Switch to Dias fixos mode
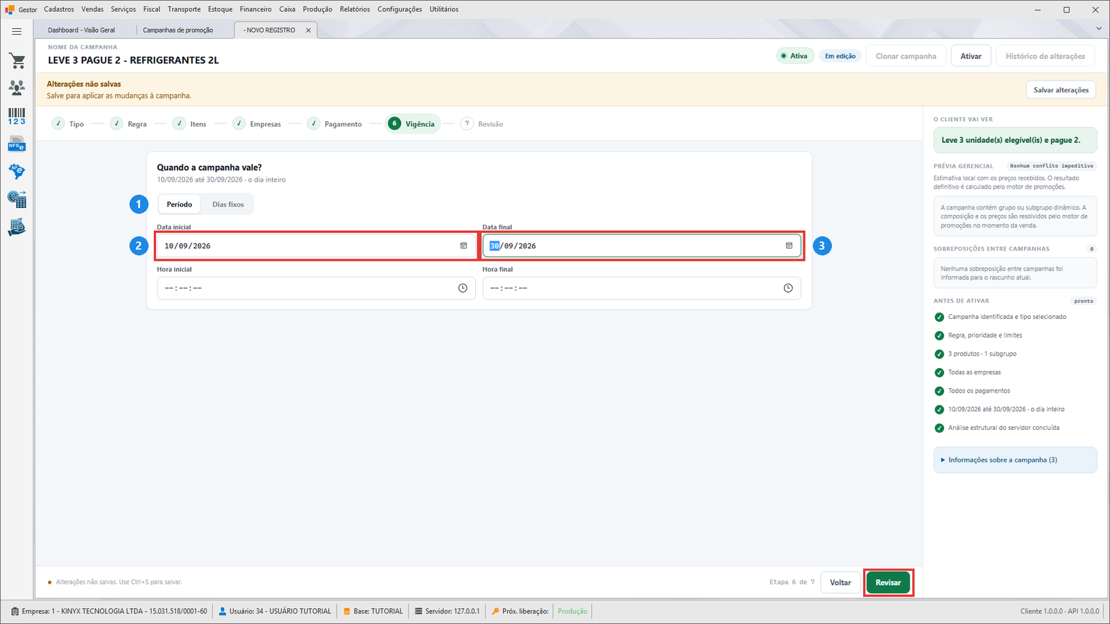 [x=228, y=205]
